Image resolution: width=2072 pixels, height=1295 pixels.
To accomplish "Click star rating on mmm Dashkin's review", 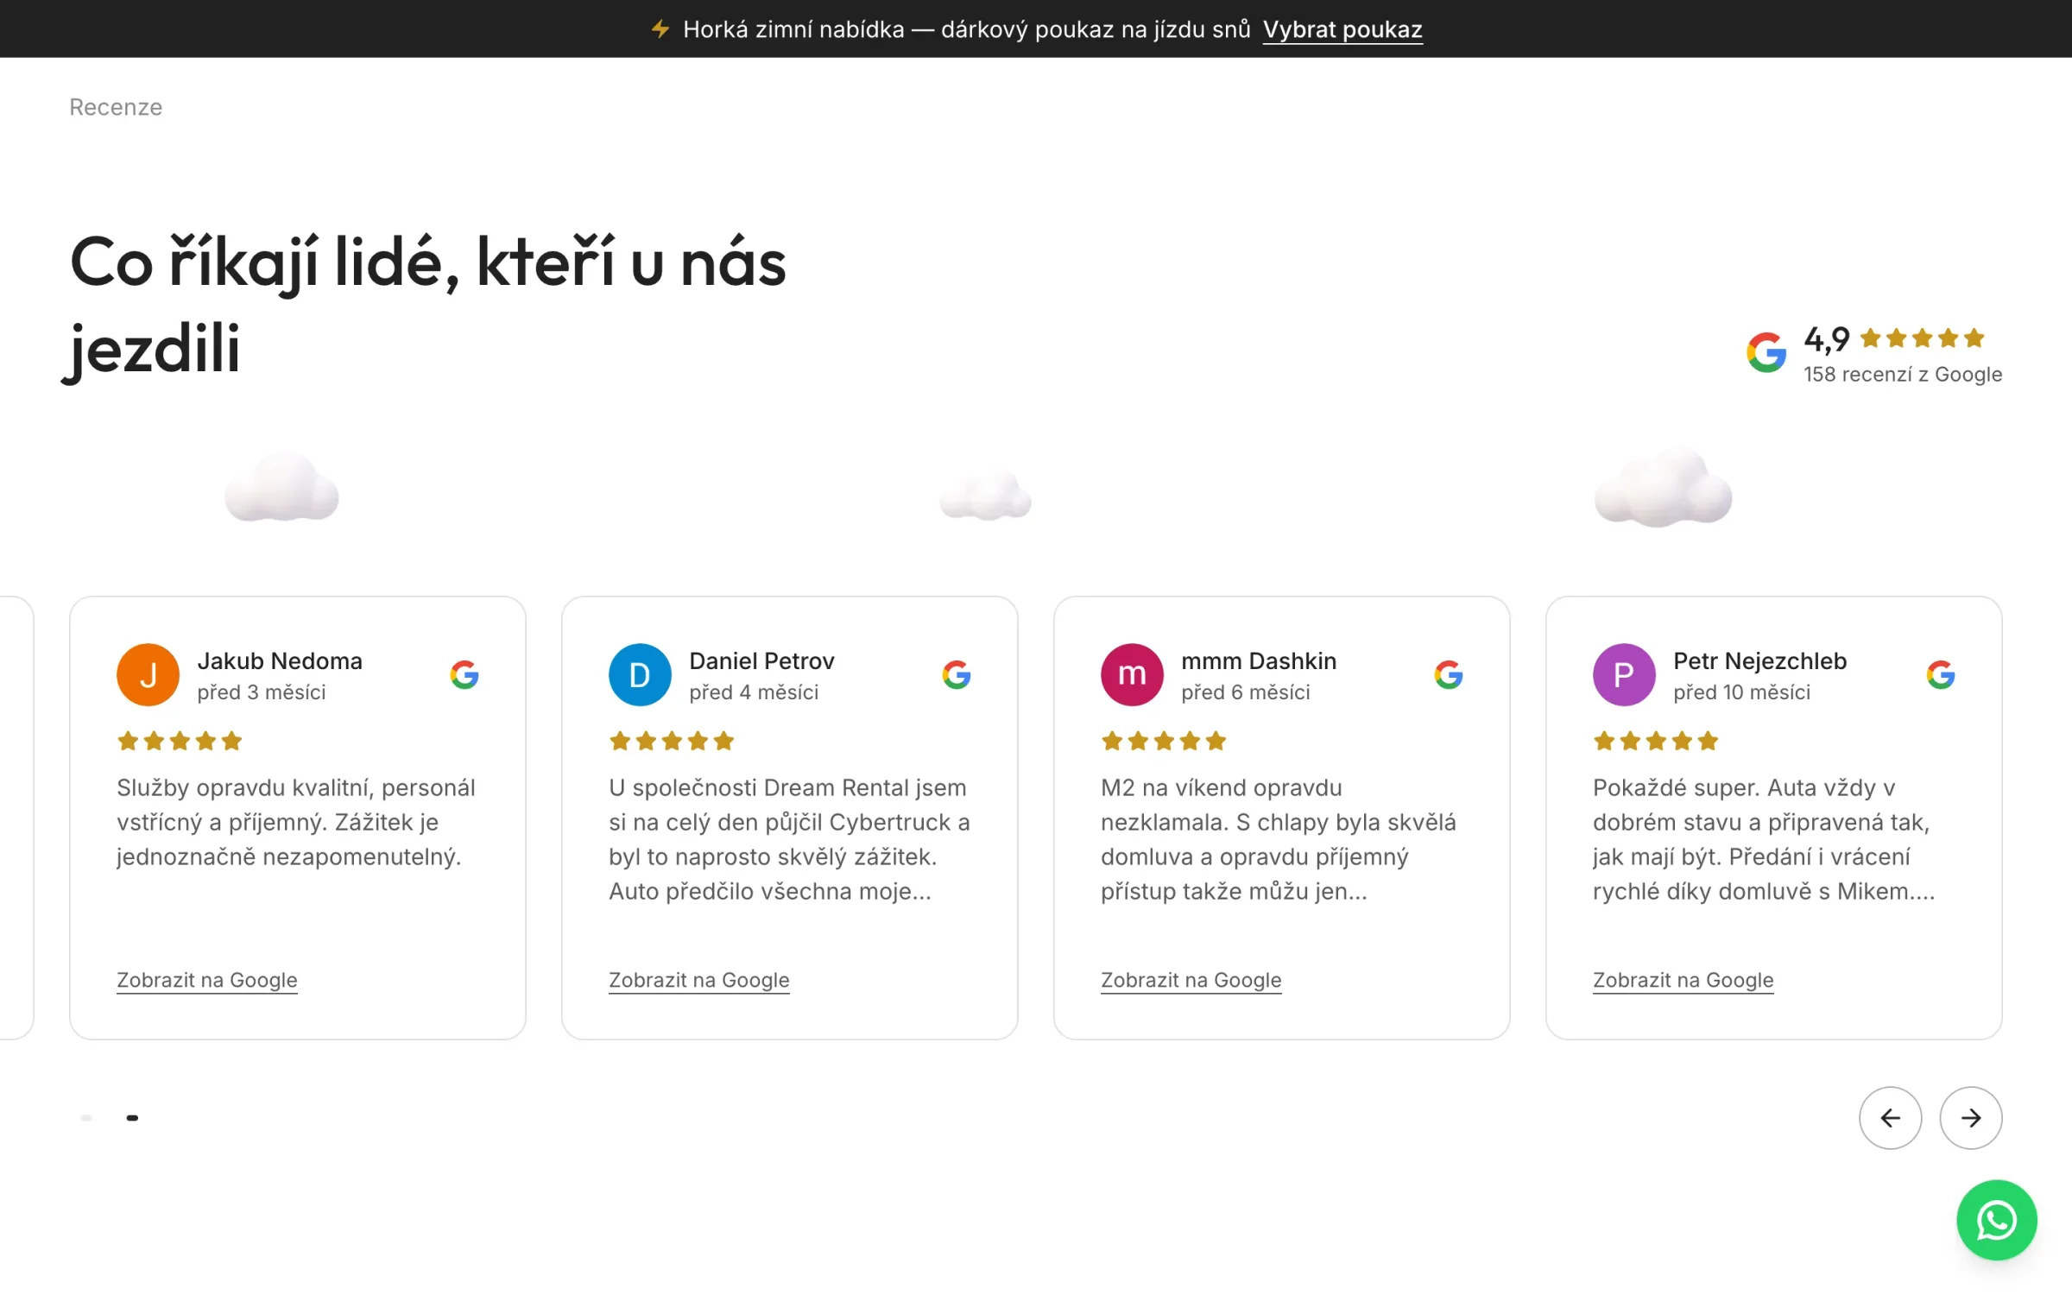I will 1164,741.
